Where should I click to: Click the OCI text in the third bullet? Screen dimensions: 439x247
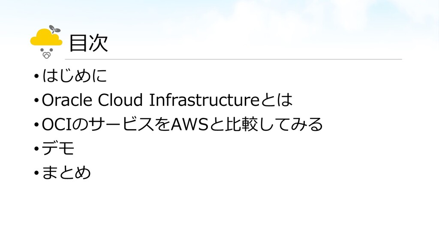pyautogui.click(x=57, y=124)
